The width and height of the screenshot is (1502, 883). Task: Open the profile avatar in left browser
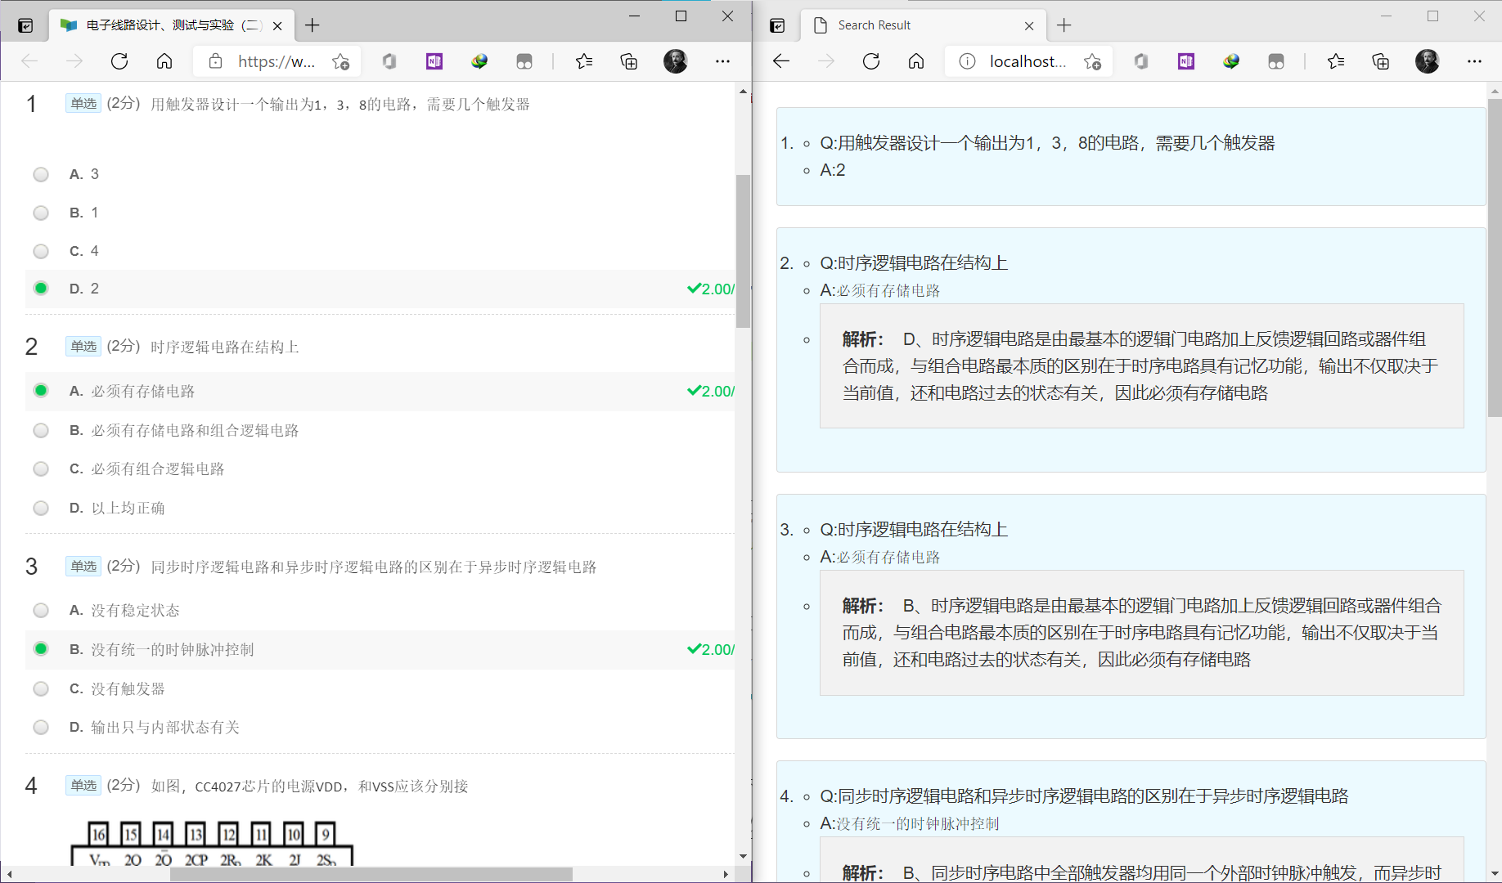(x=676, y=61)
